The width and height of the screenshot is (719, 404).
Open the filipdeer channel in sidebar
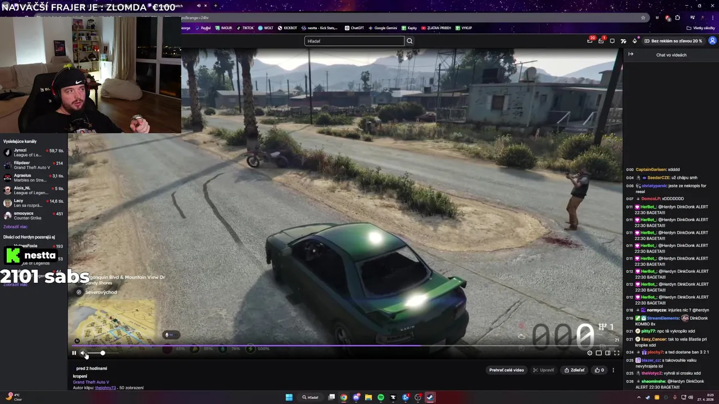click(x=34, y=165)
